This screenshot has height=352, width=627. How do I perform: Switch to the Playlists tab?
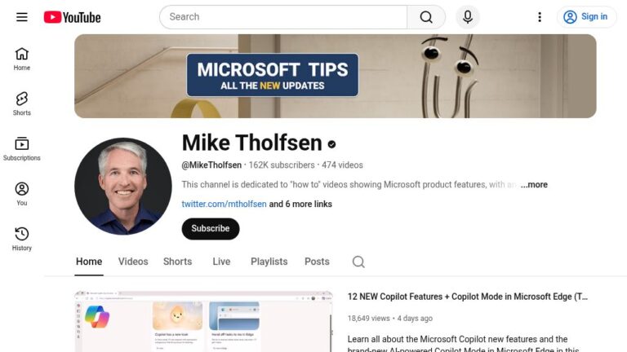[269, 262]
